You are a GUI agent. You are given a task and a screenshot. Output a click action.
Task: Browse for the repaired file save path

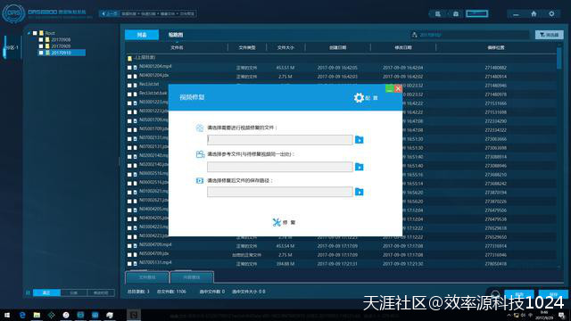tap(359, 192)
